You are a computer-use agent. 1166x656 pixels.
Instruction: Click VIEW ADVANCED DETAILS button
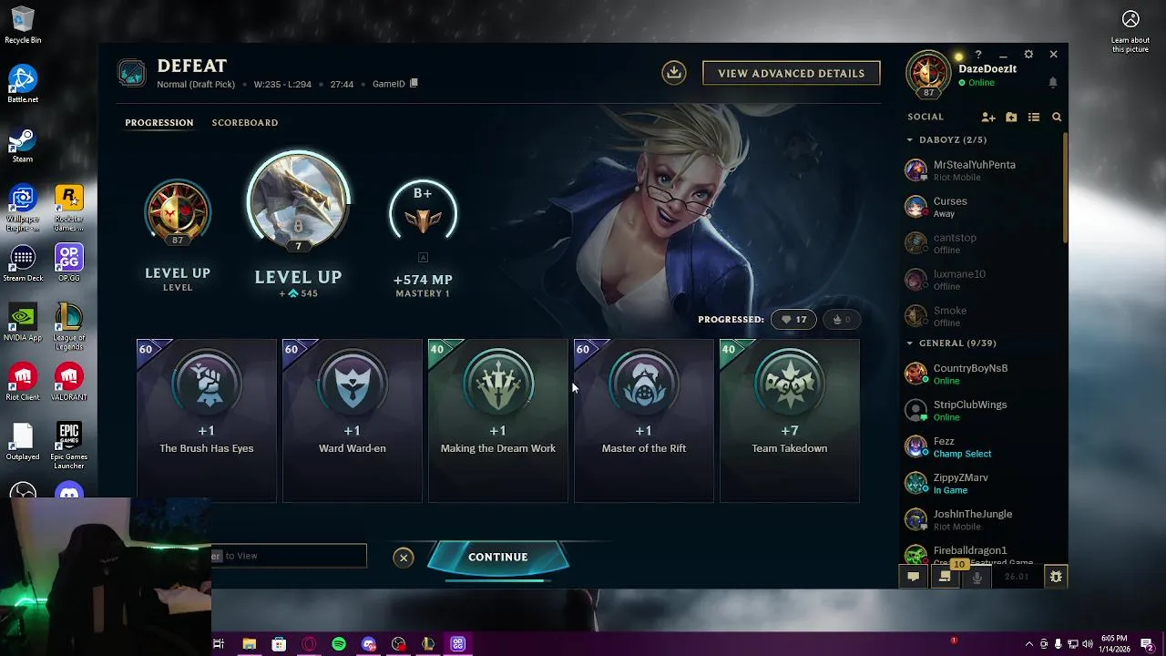point(792,73)
